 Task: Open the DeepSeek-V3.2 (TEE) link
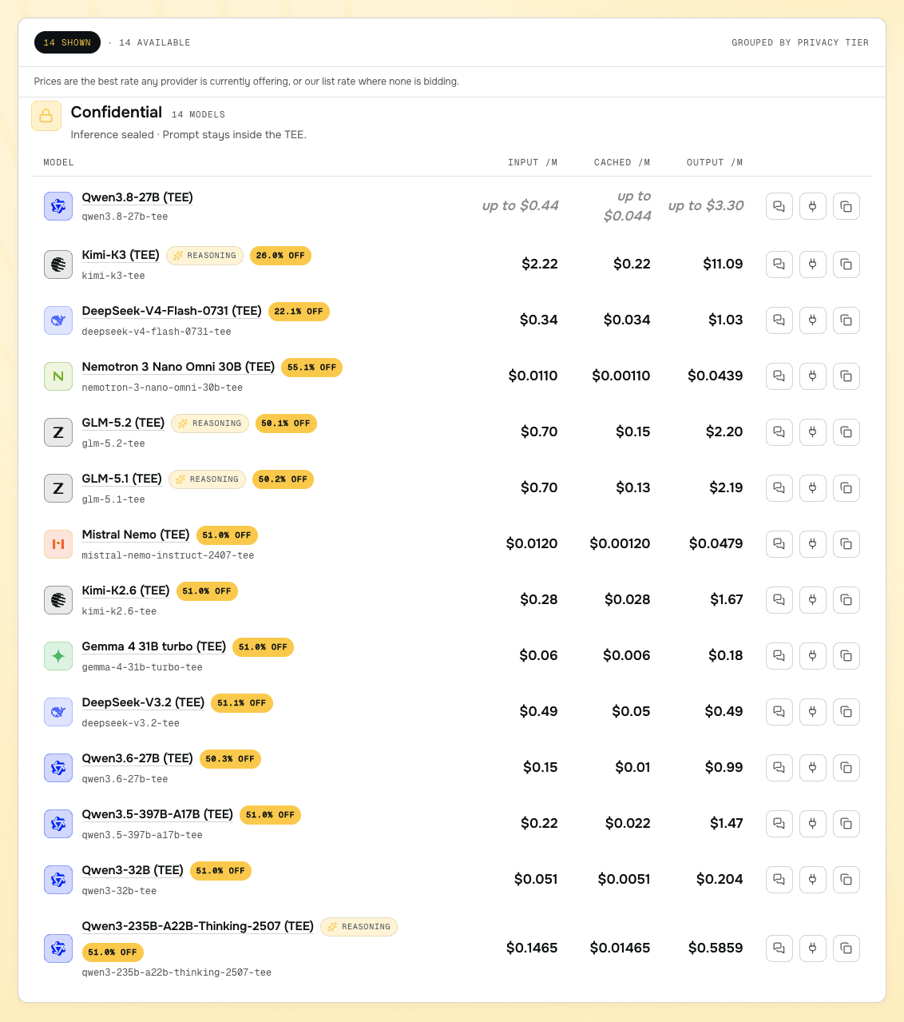[143, 702]
